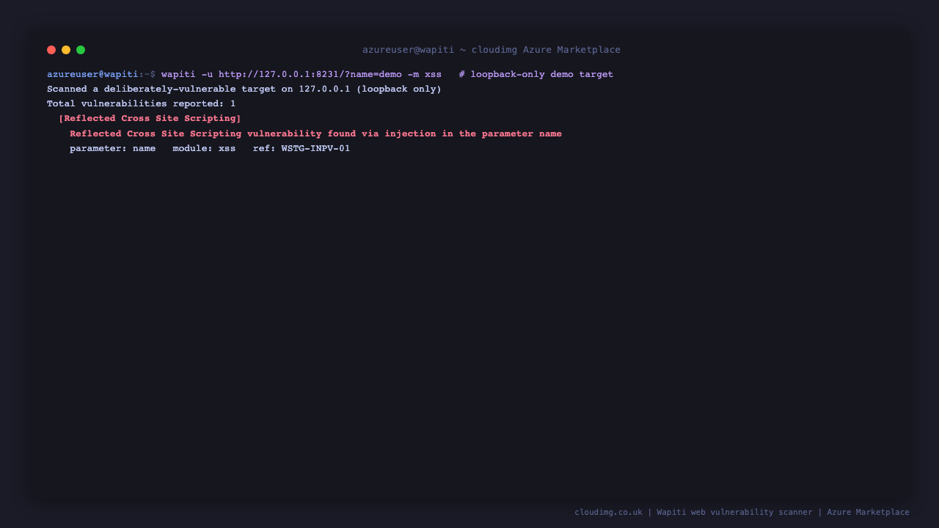The image size is (939, 528).
Task: Click the comment '# loopback-only demo target'
Action: (x=536, y=74)
